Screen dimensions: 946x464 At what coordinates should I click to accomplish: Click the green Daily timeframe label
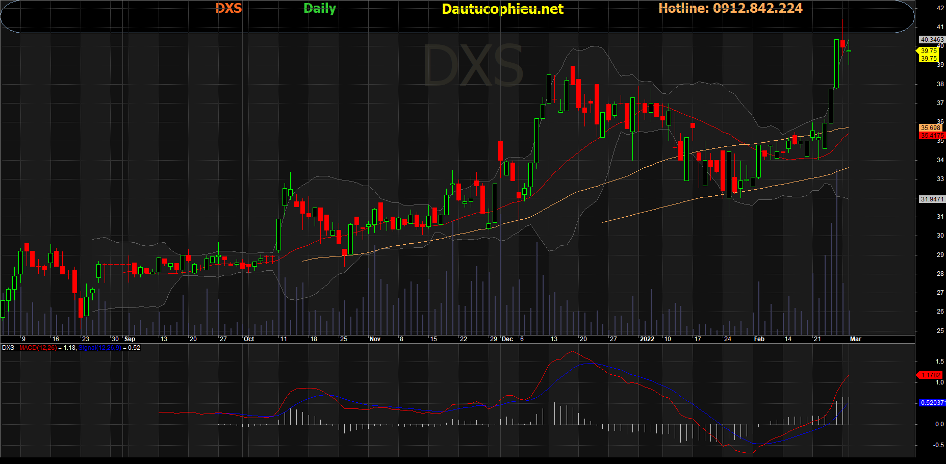click(320, 9)
